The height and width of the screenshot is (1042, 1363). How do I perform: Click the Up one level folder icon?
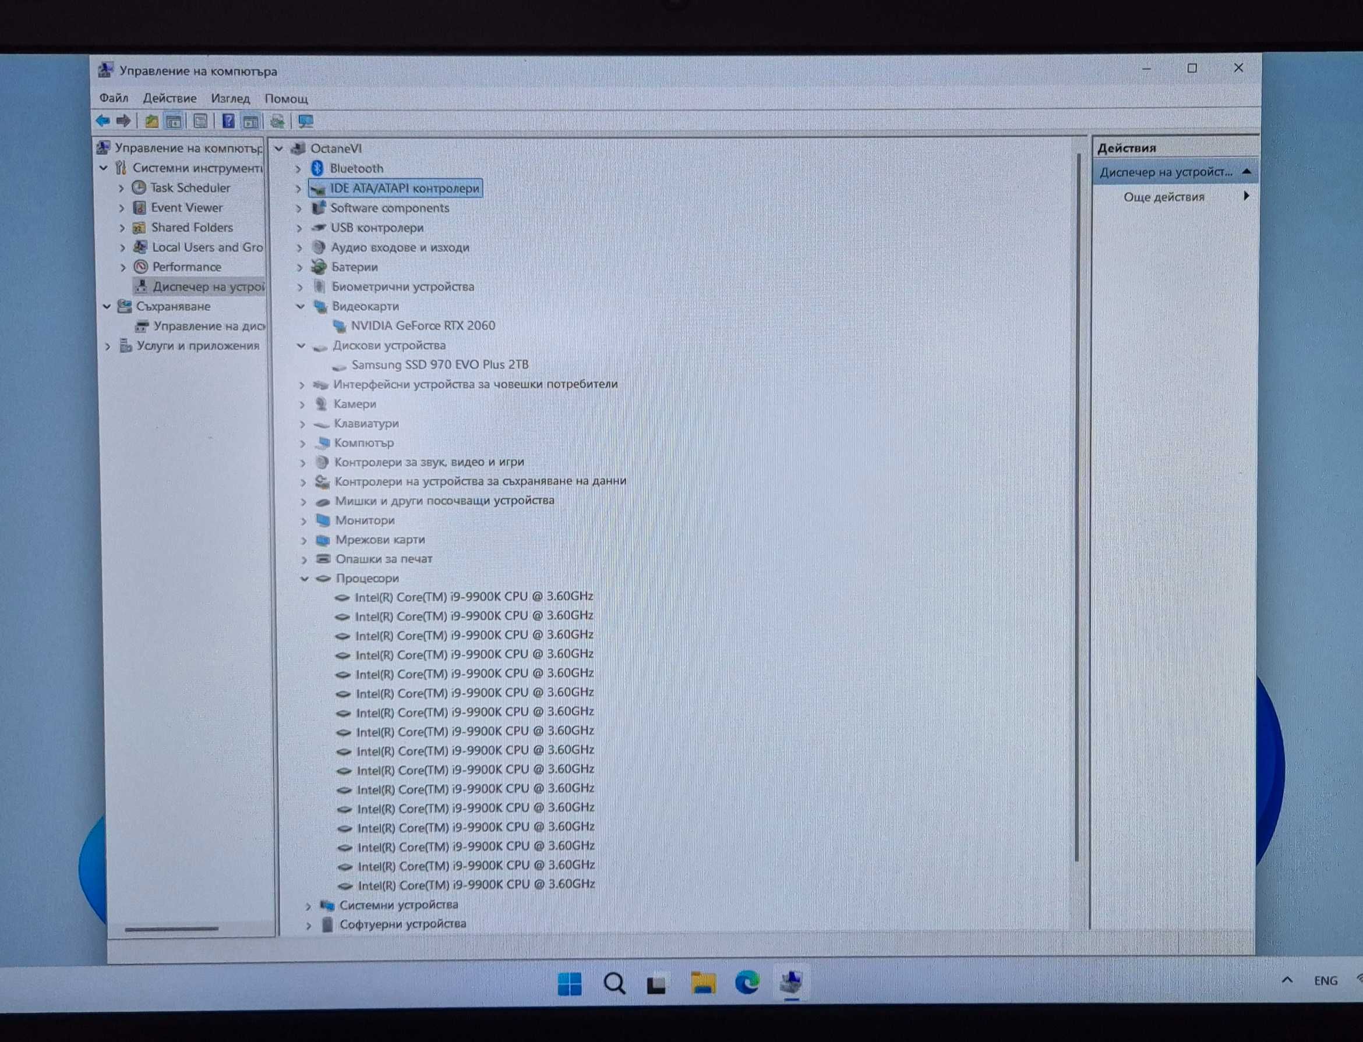(x=151, y=122)
